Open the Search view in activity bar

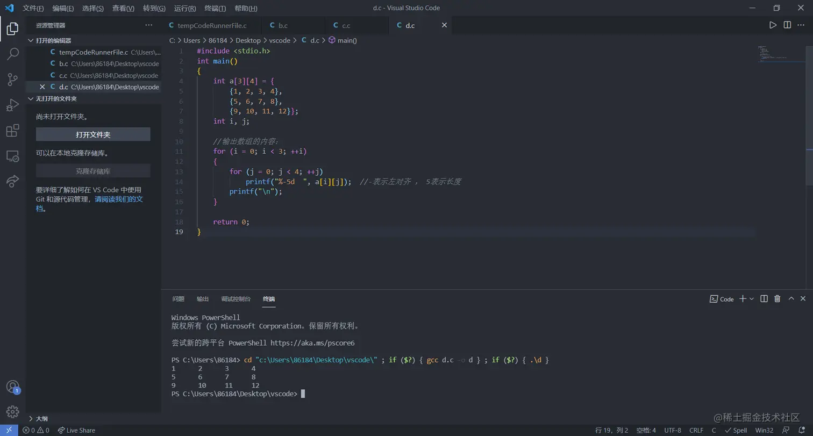[x=12, y=54]
